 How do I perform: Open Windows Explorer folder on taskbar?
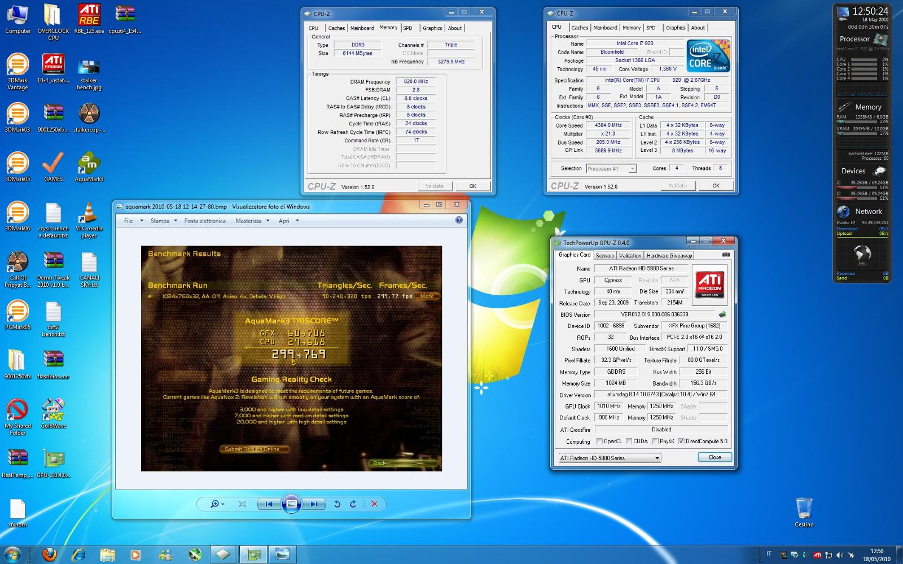pyautogui.click(x=107, y=554)
